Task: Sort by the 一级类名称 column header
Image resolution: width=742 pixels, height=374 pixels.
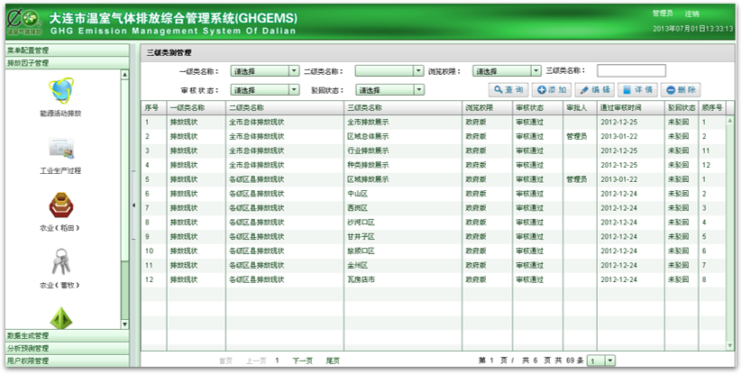Action: point(197,108)
